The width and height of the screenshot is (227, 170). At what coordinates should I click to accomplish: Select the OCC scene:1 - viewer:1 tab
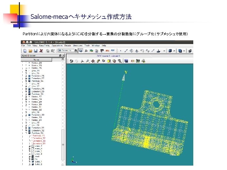click(108, 56)
